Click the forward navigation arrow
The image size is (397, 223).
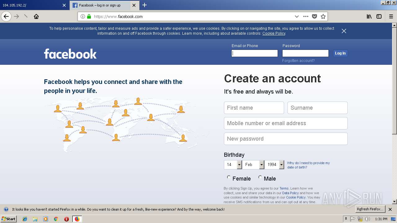pyautogui.click(x=16, y=16)
